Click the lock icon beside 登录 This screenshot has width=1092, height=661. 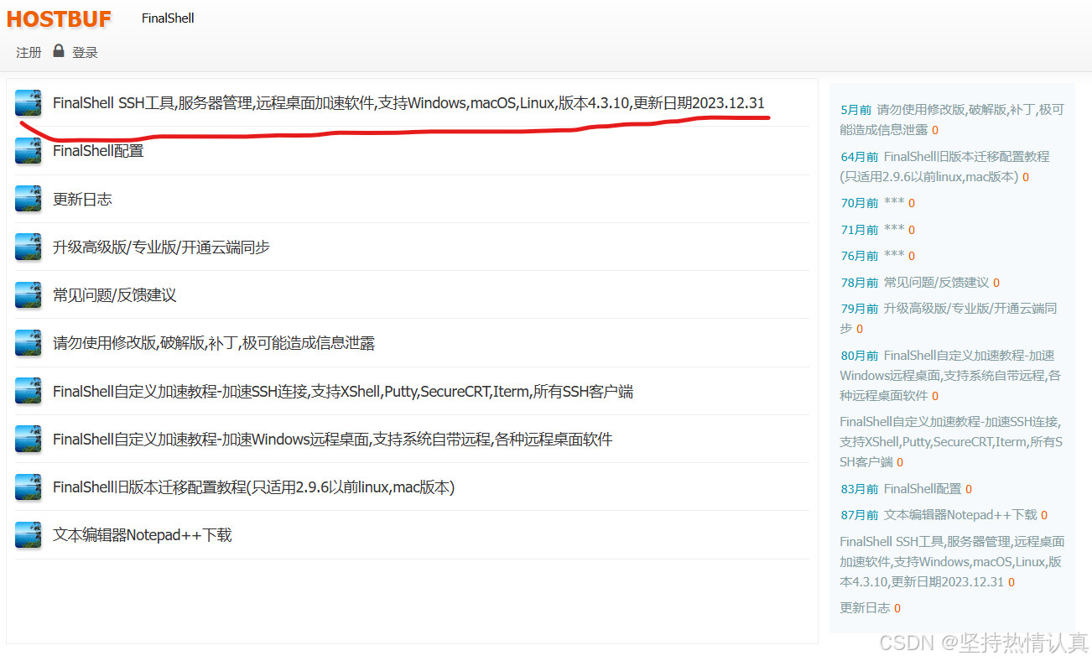tap(58, 50)
